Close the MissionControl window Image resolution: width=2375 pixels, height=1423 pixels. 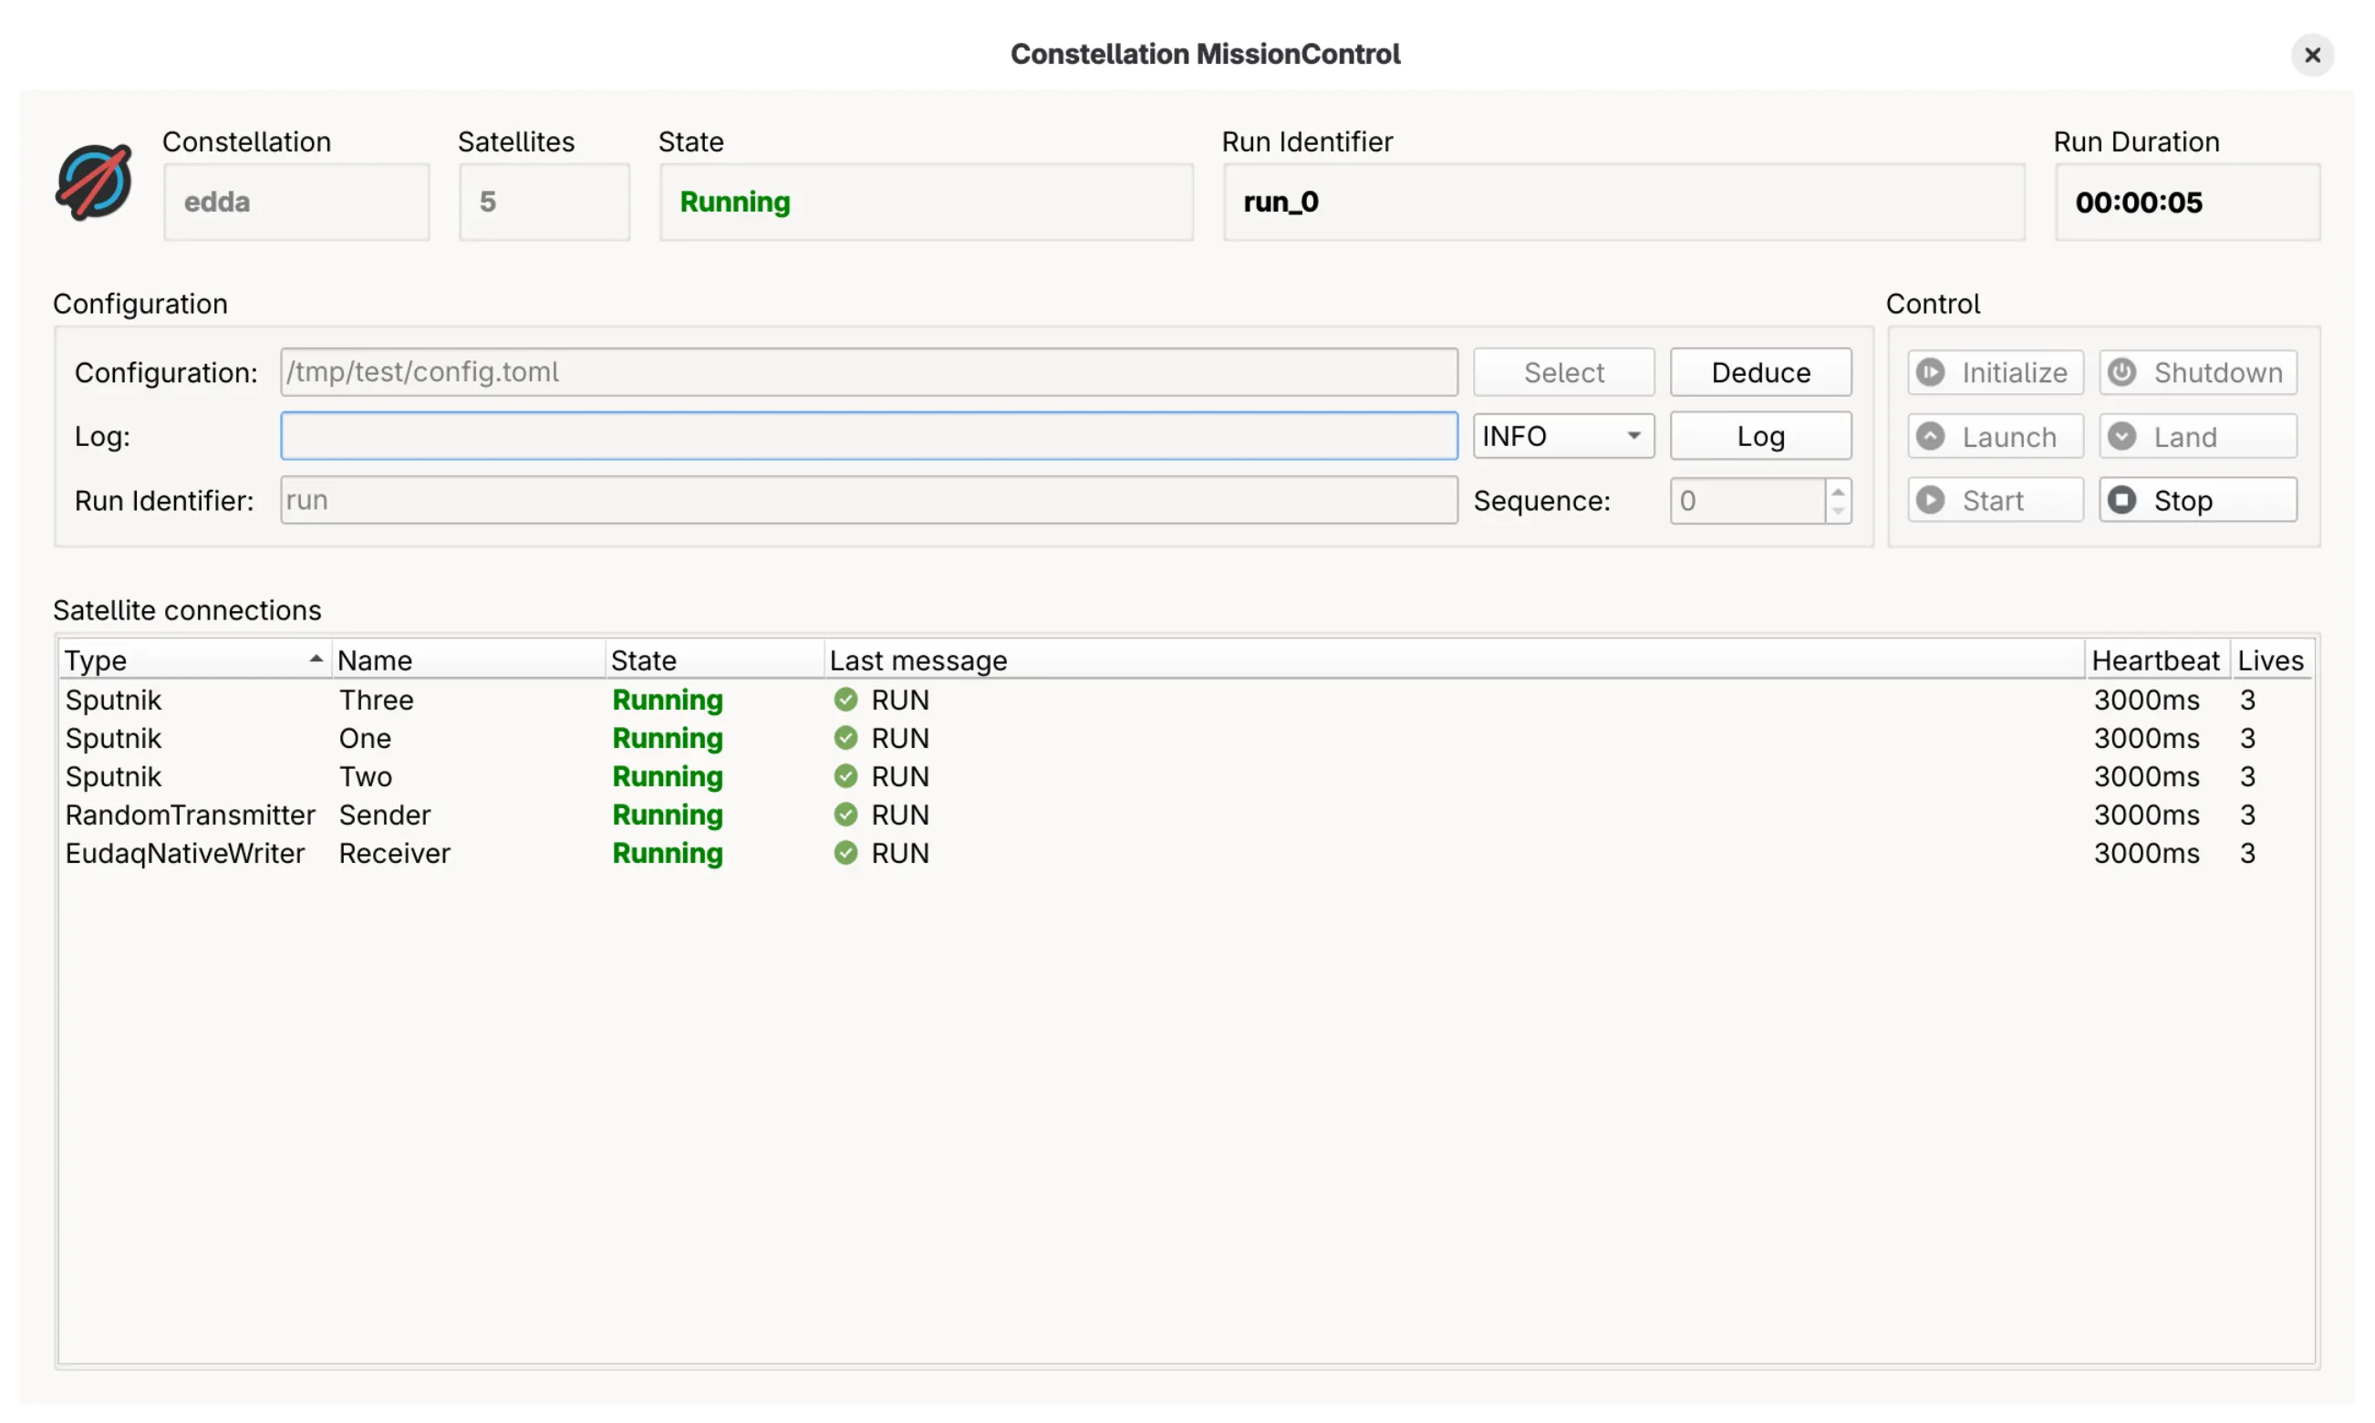(2312, 55)
